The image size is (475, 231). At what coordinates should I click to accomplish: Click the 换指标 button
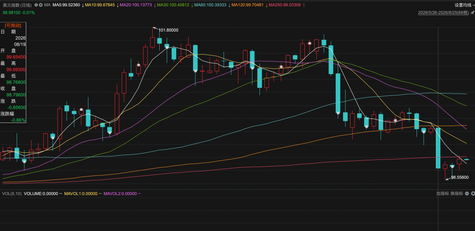coord(457,194)
